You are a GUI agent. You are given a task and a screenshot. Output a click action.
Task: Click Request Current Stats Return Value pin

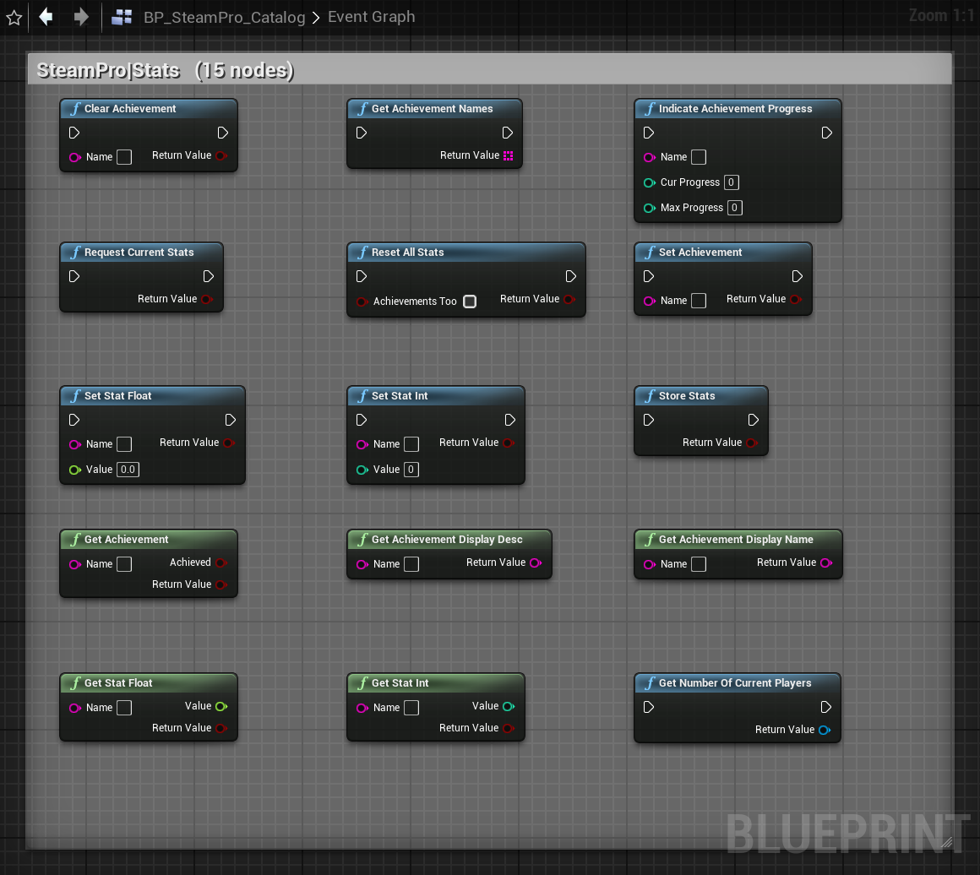click(206, 299)
